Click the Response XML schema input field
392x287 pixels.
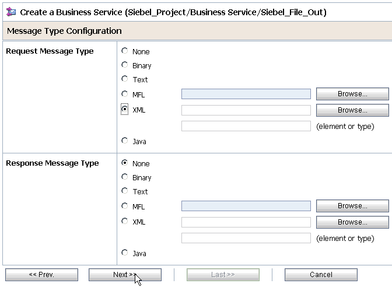pos(246,222)
